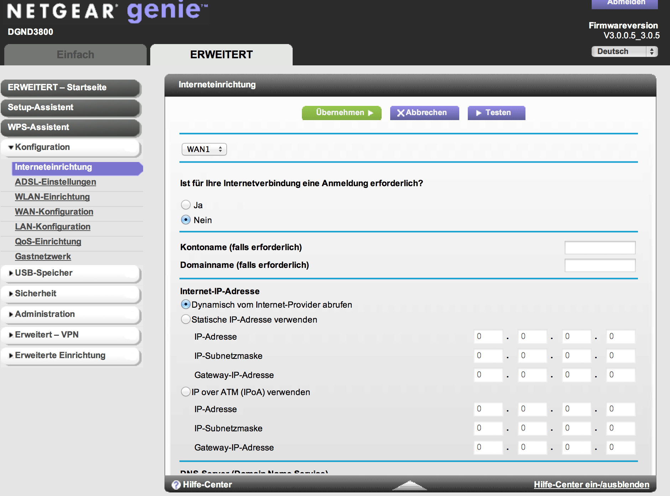Open the ERWEITERT tab
Viewport: 670px width, 496px height.
click(x=221, y=55)
